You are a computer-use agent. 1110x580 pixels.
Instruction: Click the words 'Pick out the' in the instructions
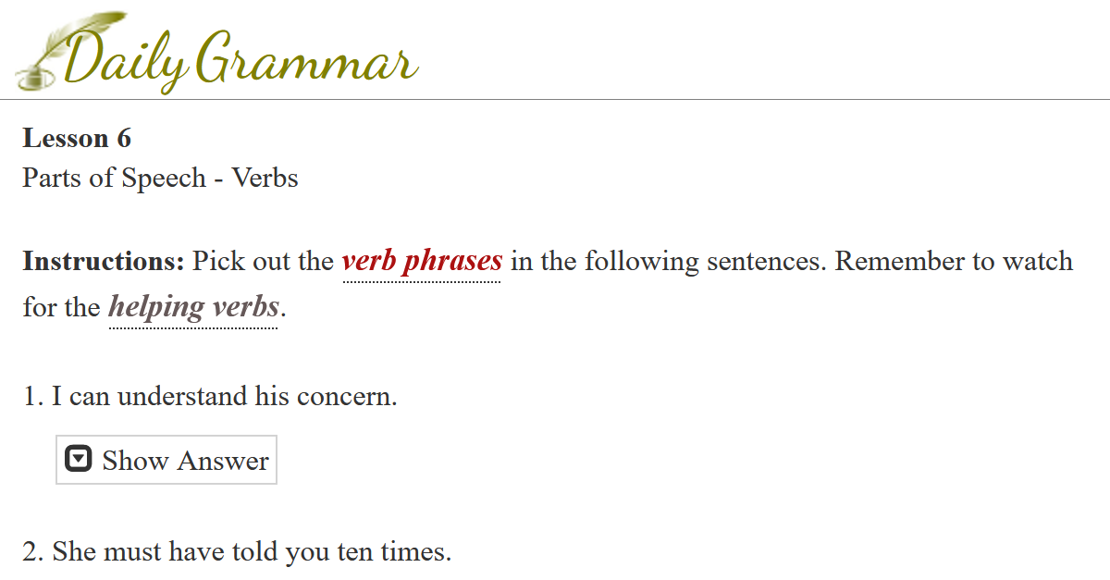tap(263, 261)
